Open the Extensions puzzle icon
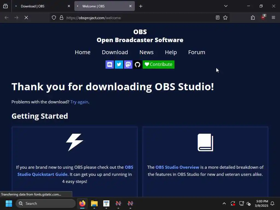Image resolution: width=280 pixels, height=210 pixels. coord(253,17)
